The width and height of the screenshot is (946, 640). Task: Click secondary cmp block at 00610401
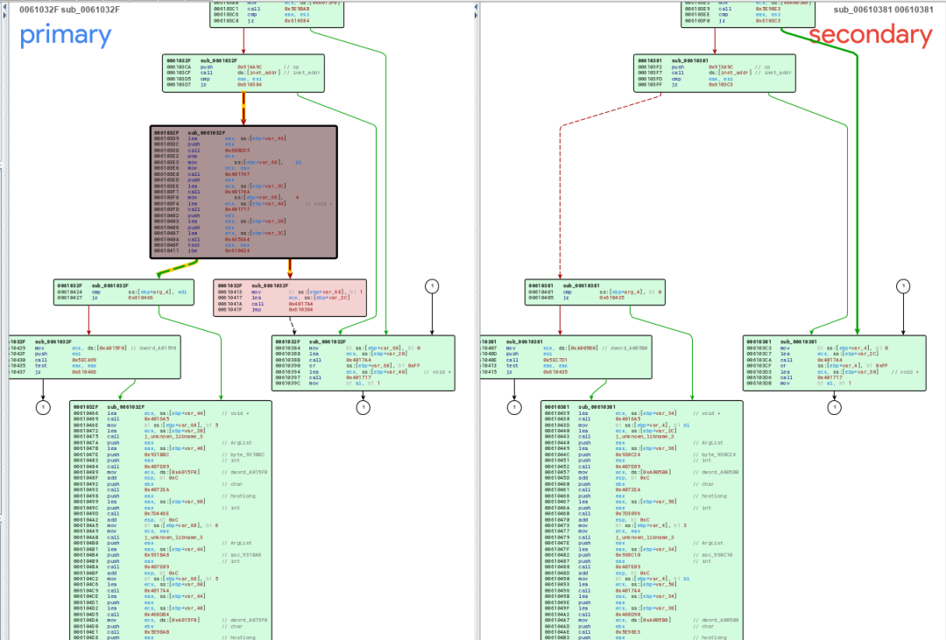[x=595, y=292]
